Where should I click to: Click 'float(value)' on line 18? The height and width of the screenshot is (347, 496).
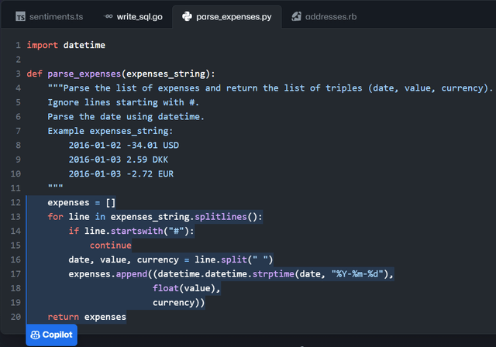pyautogui.click(x=187, y=288)
